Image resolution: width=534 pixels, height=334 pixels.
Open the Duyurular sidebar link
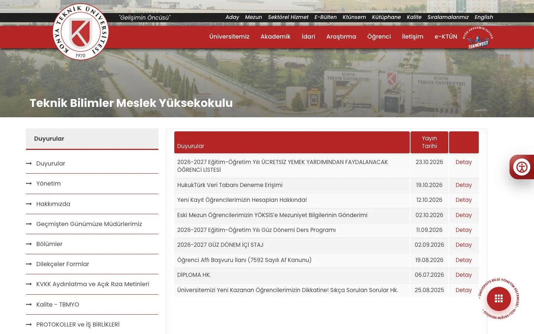51,163
